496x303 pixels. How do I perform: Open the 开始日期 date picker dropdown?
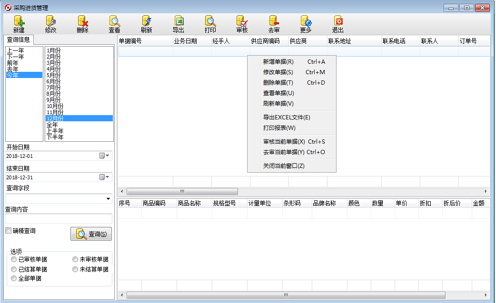click(x=108, y=156)
